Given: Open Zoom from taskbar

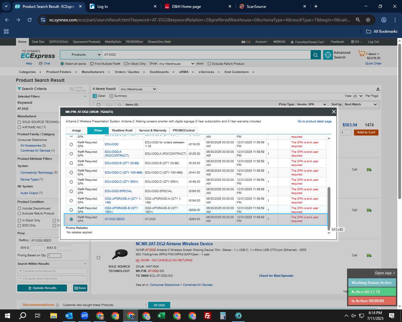Looking at the screenshot, I should [84, 316].
